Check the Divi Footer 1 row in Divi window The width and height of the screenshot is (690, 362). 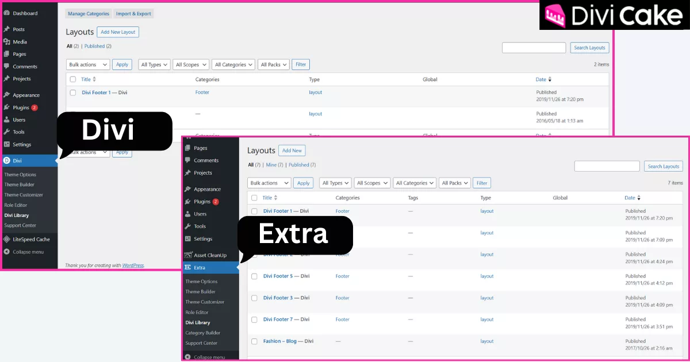(73, 93)
